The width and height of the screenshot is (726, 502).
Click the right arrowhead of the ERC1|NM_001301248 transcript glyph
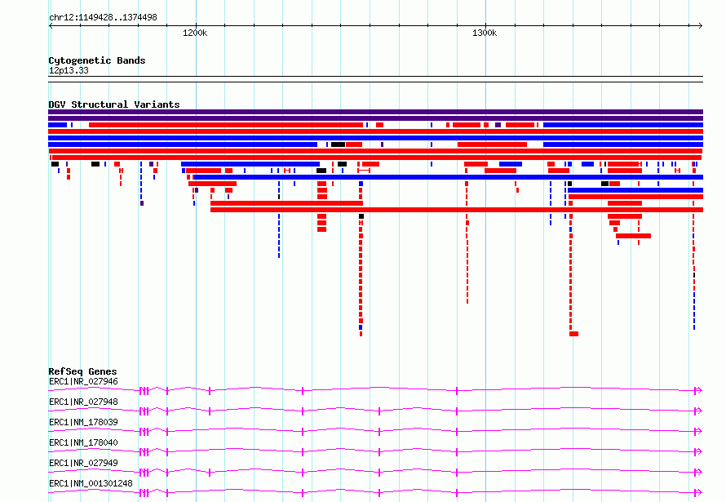click(699, 493)
